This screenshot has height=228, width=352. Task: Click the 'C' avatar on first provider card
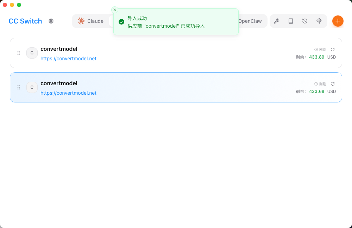click(32, 53)
